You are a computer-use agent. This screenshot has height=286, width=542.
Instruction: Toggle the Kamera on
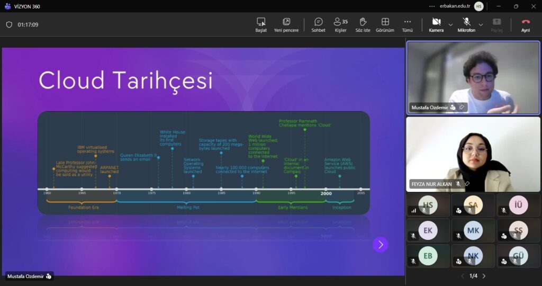point(436,24)
